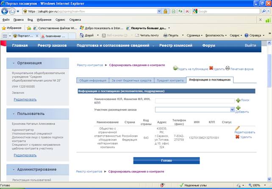272x189 pixels.
Task: Click the red X Удалить supplier icon
Action: 238,137
